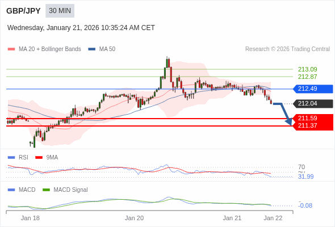335x227 pixels.
Task: Click the blue 212.49 pivot price tag
Action: pyautogui.click(x=313, y=89)
